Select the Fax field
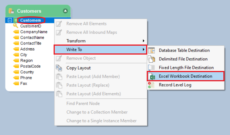This screenshot has width=230, height=135. click(23, 84)
